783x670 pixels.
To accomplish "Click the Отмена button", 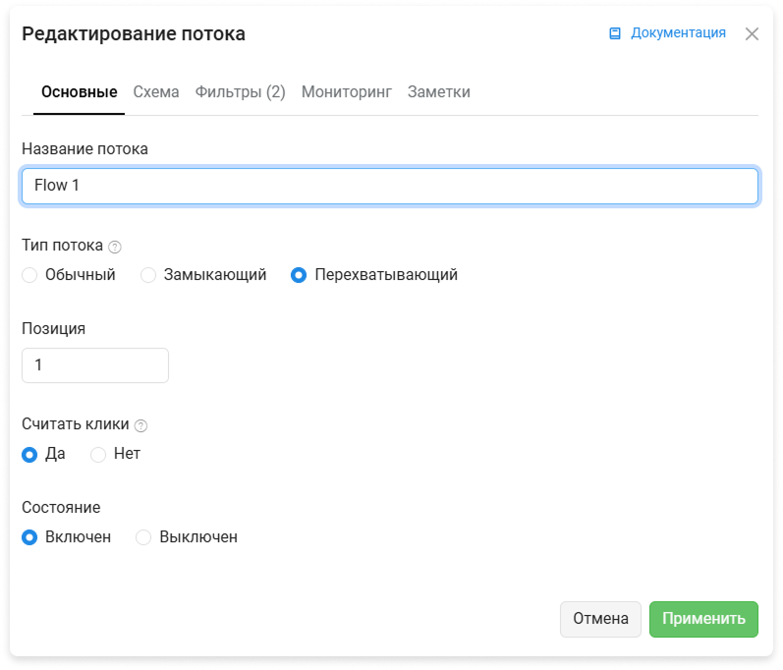I will pyautogui.click(x=600, y=619).
